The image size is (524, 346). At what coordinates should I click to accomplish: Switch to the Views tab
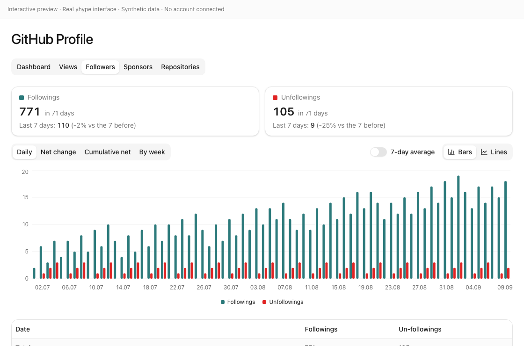68,67
